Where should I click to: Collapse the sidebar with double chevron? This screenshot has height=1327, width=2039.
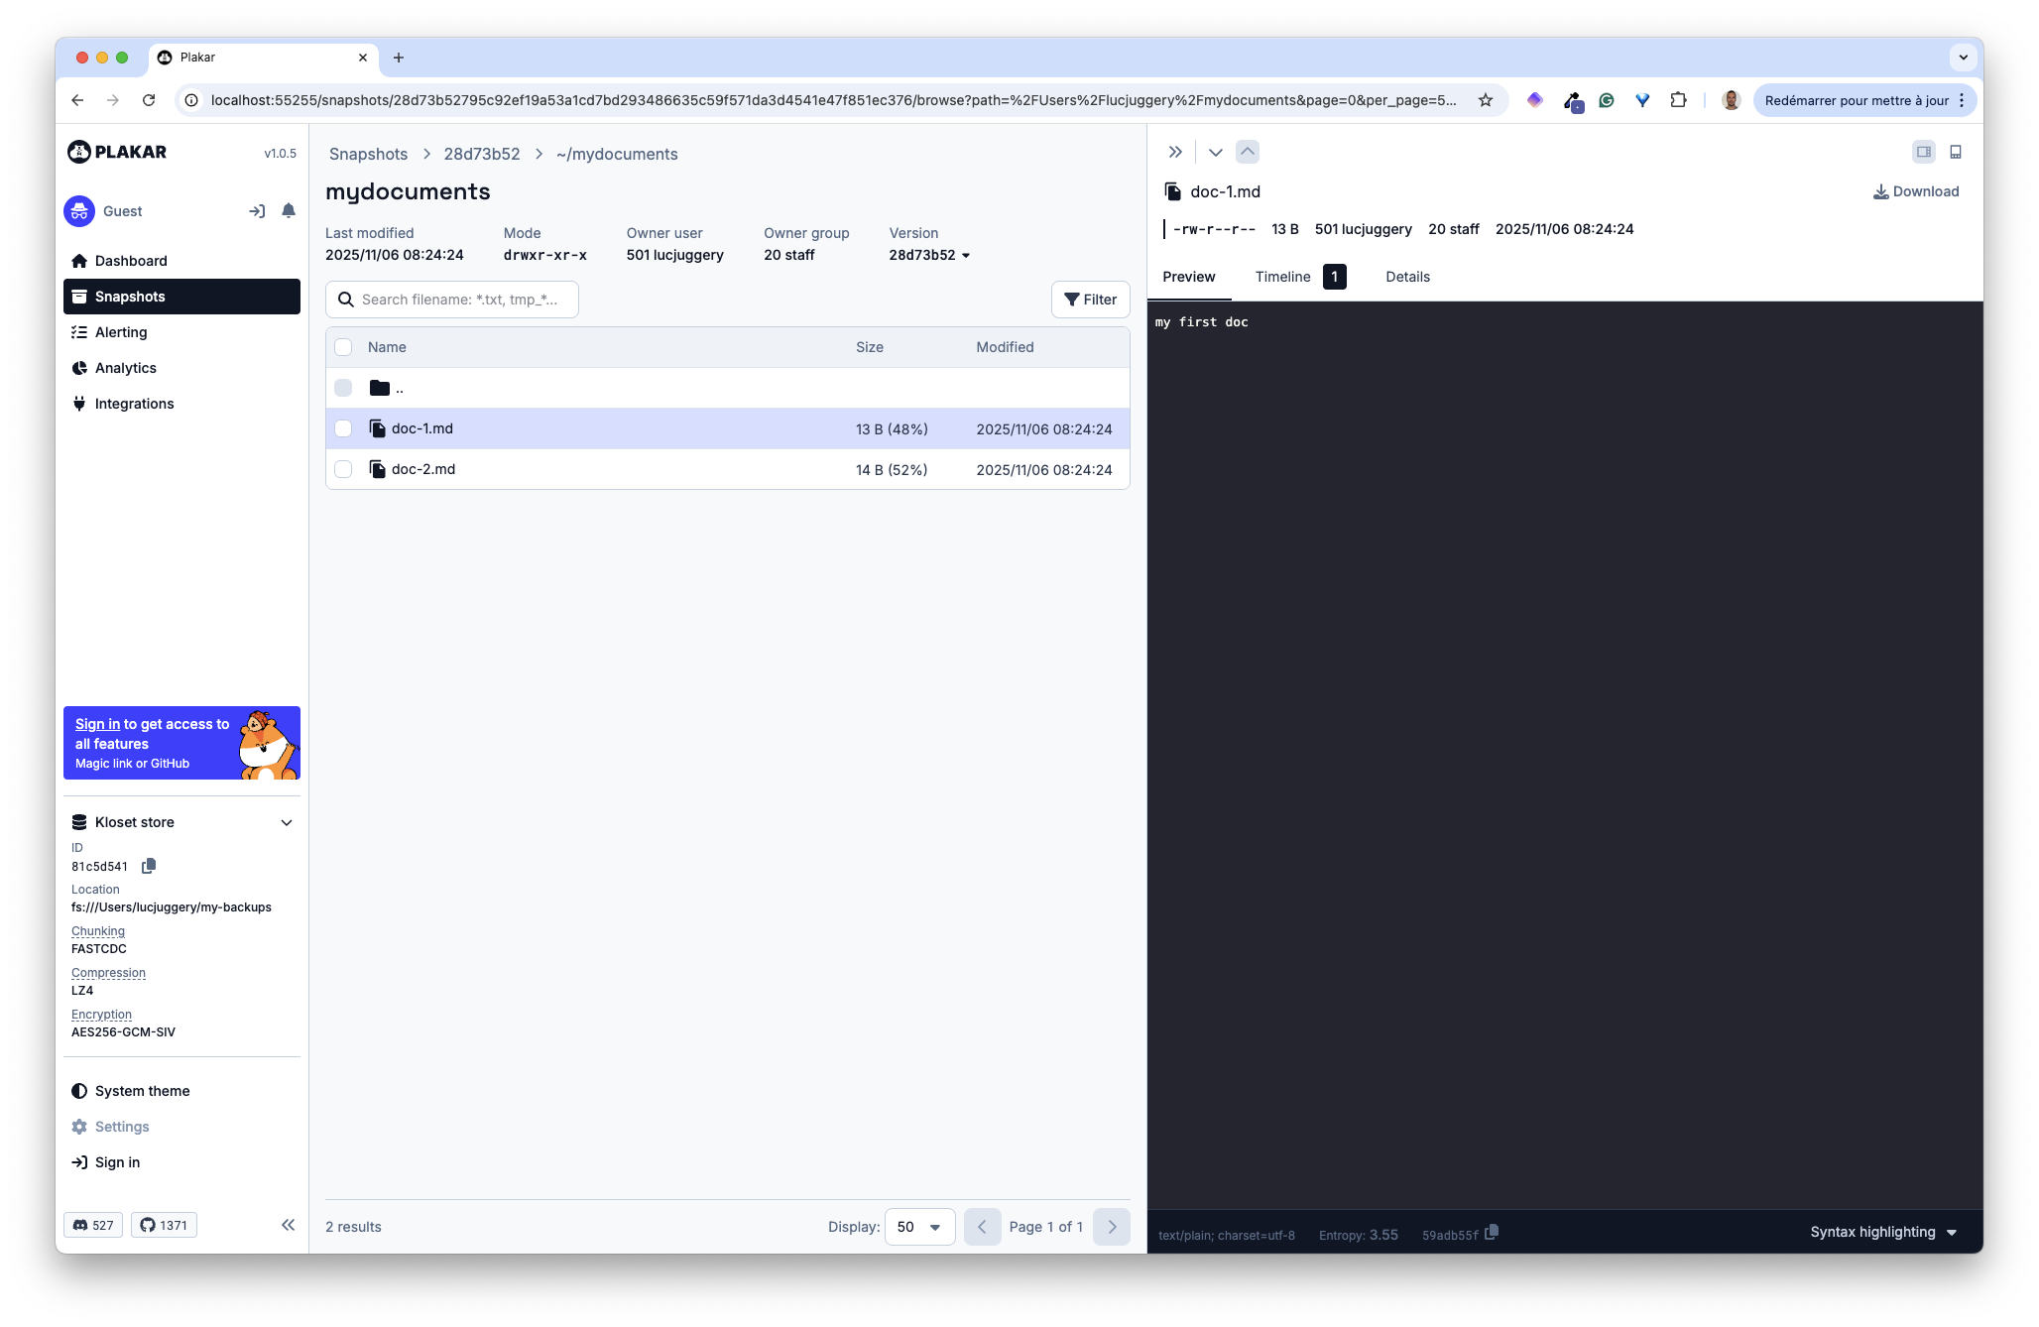pyautogui.click(x=288, y=1225)
